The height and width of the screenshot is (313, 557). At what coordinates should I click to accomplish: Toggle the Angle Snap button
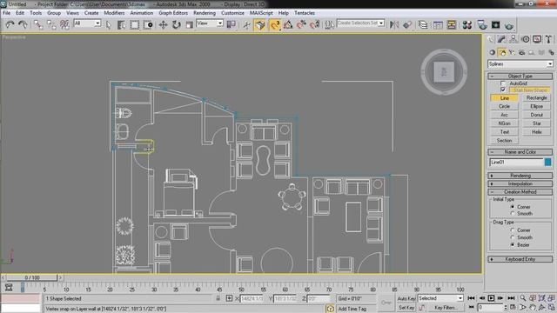click(x=288, y=24)
